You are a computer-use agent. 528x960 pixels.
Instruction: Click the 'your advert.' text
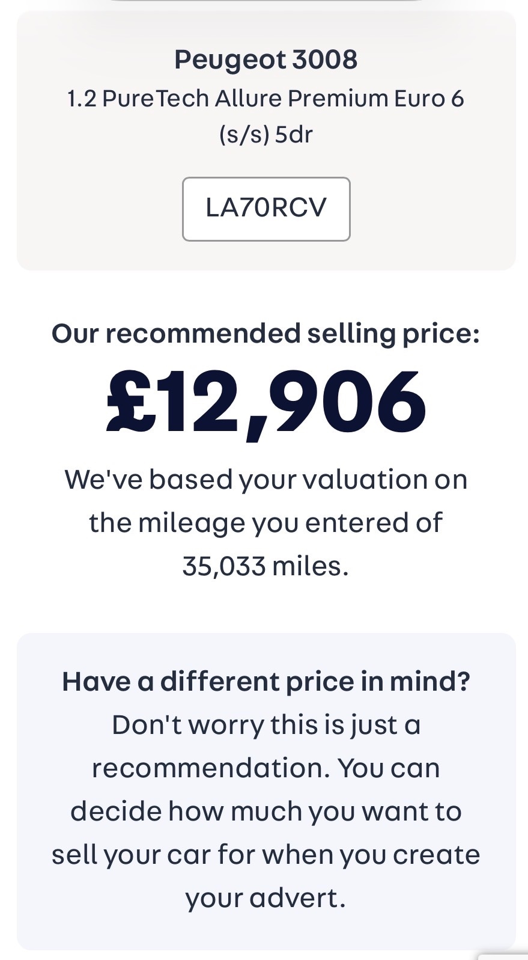tap(266, 898)
